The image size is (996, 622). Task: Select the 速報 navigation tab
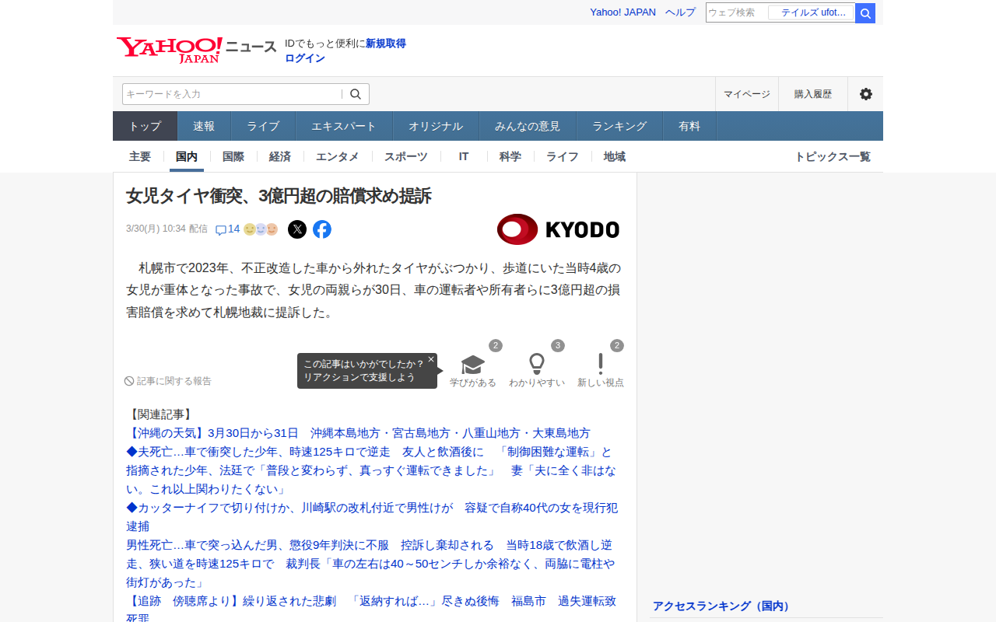point(204,126)
